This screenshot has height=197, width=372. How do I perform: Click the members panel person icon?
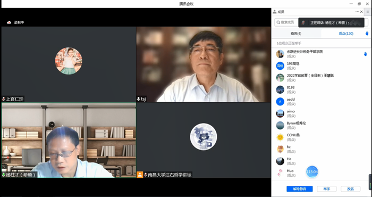(275, 12)
